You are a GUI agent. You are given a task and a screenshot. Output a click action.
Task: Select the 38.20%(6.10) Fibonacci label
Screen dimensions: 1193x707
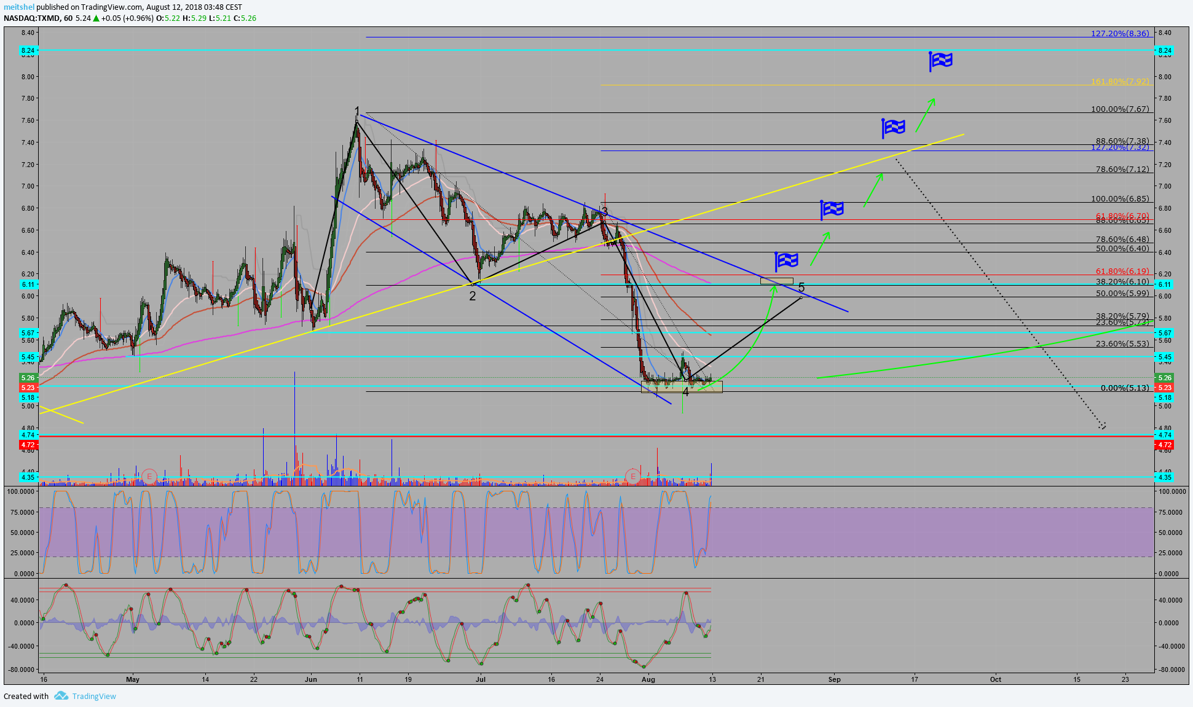[1122, 281]
